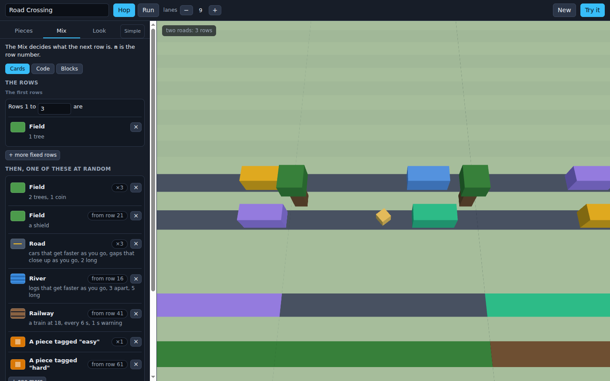
Task: Add more fixed rows
Action: click(x=33, y=155)
